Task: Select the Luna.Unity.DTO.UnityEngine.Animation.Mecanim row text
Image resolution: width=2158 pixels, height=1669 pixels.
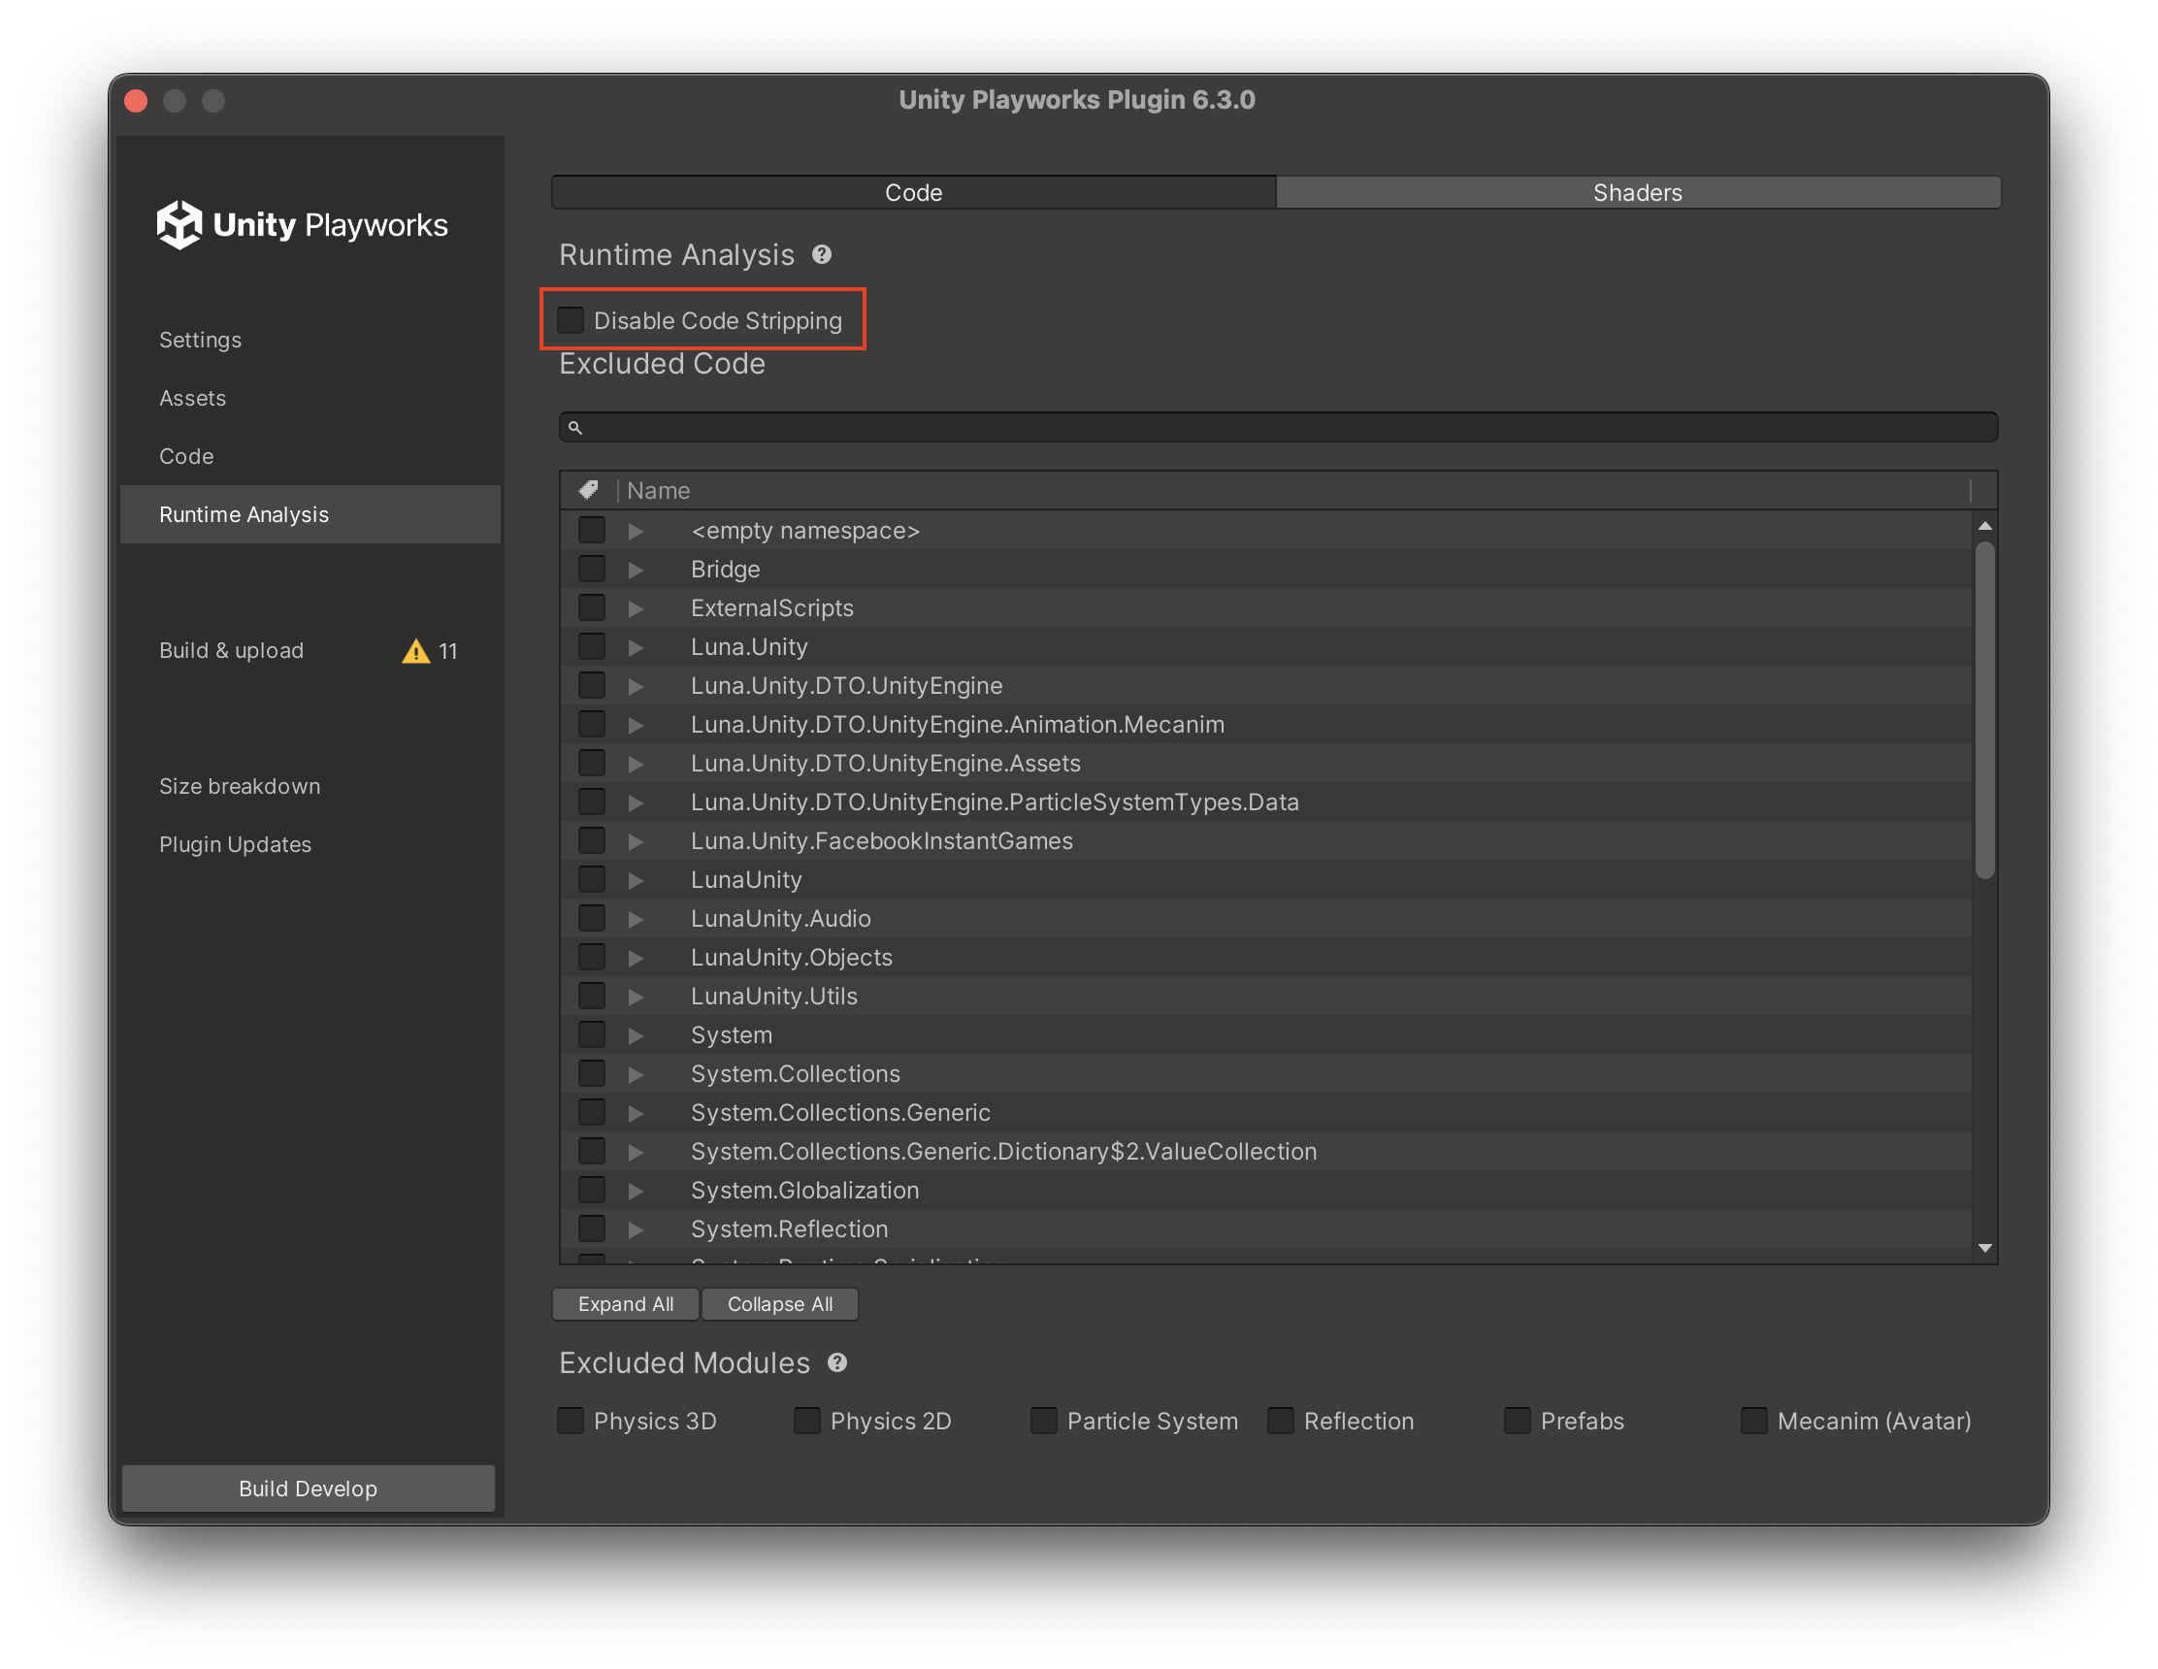Action: click(958, 725)
